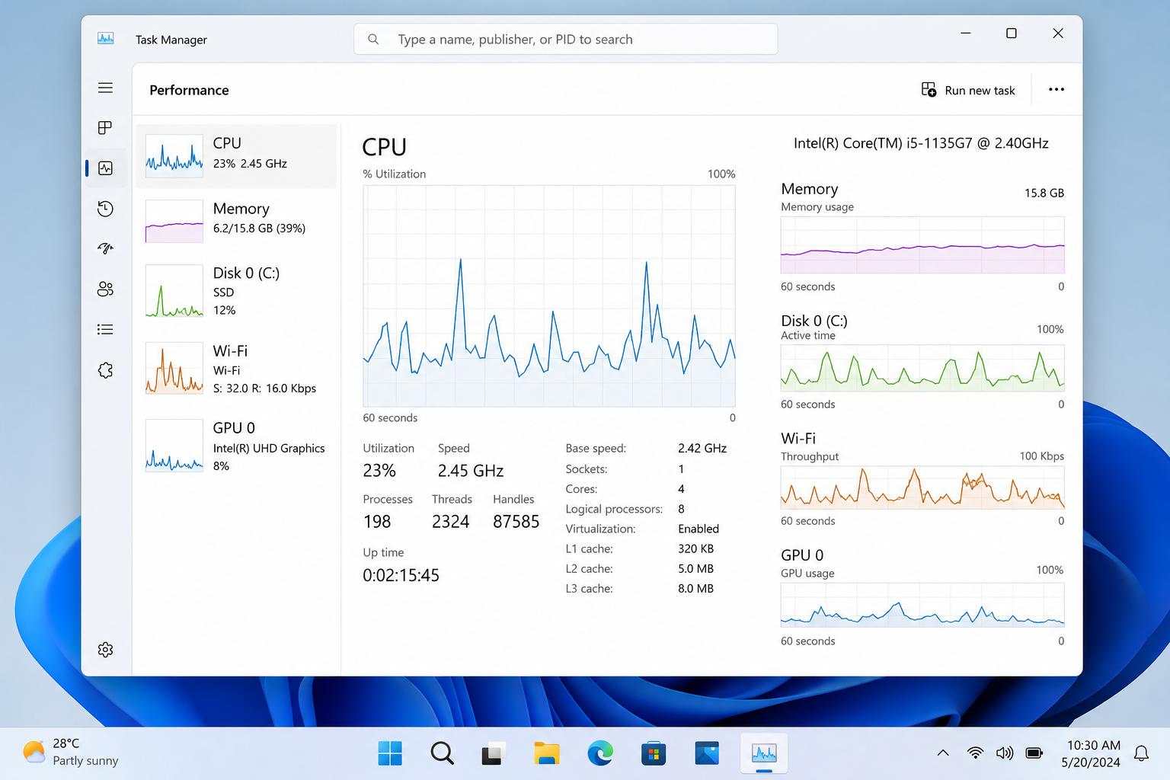
Task: Click the Run new task button label
Action: click(980, 91)
